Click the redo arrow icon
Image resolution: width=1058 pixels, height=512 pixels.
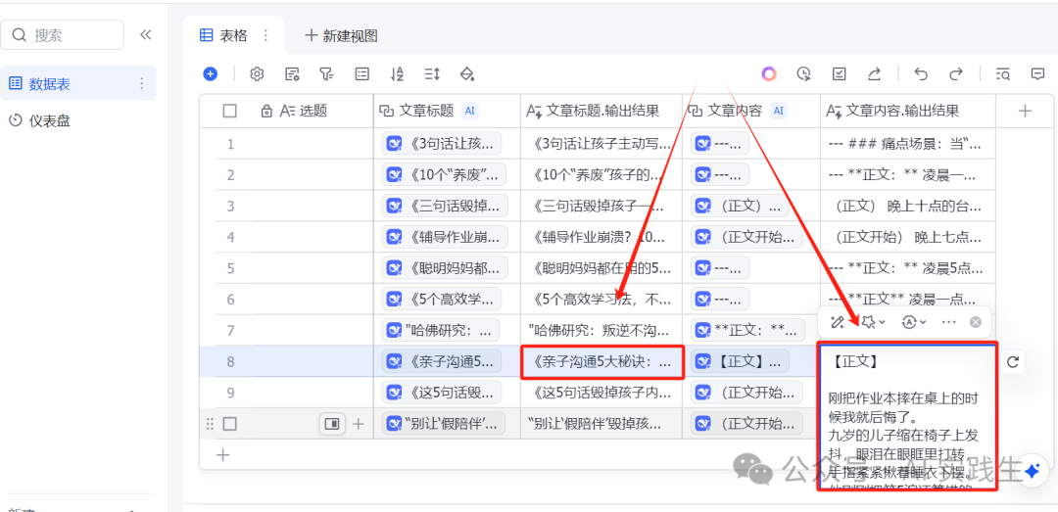tap(955, 73)
